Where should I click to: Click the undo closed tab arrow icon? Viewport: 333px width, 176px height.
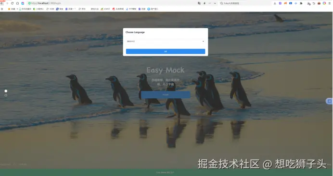314,3
